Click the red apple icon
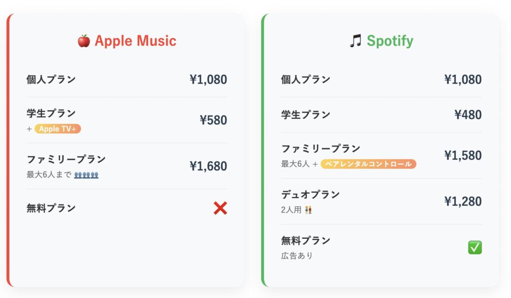This screenshot has height=298, width=511. click(x=84, y=41)
